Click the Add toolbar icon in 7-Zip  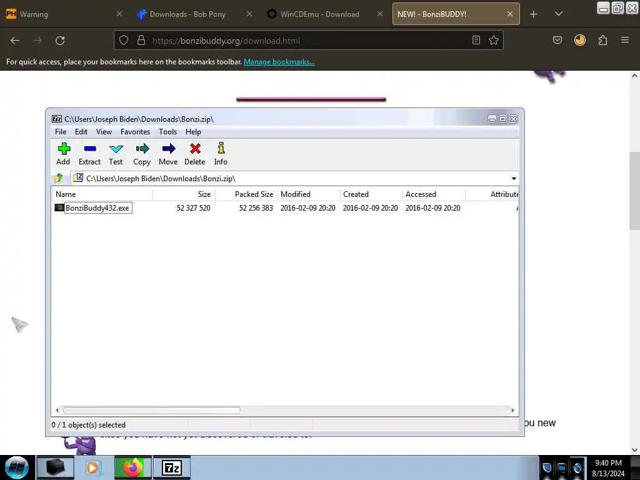63,154
